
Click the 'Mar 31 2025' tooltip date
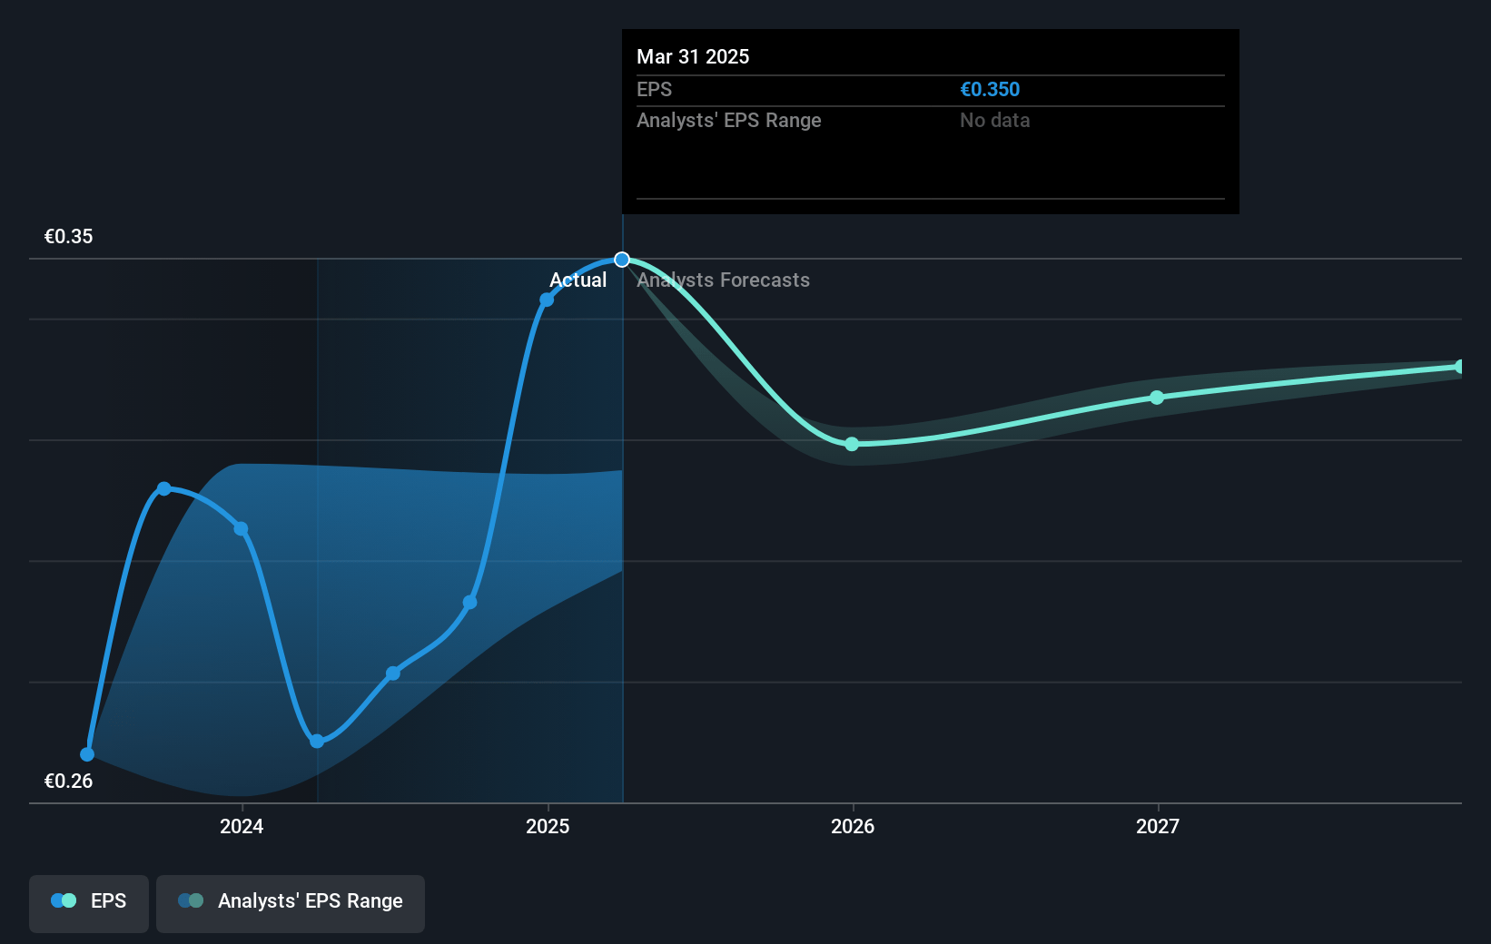pos(693,56)
